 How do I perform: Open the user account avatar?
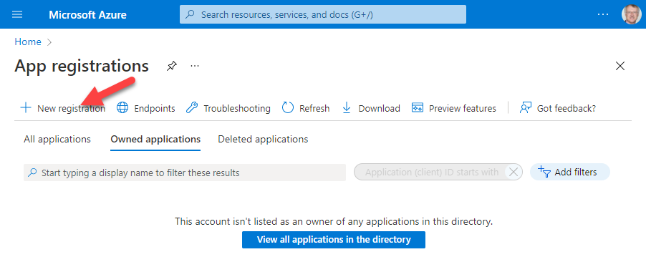[x=632, y=14]
